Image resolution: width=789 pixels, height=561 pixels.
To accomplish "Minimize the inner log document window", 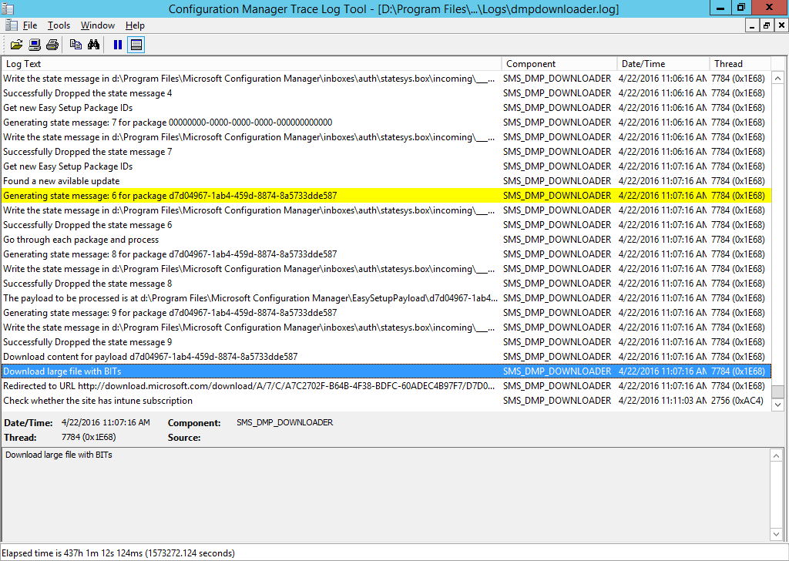I will 752,25.
